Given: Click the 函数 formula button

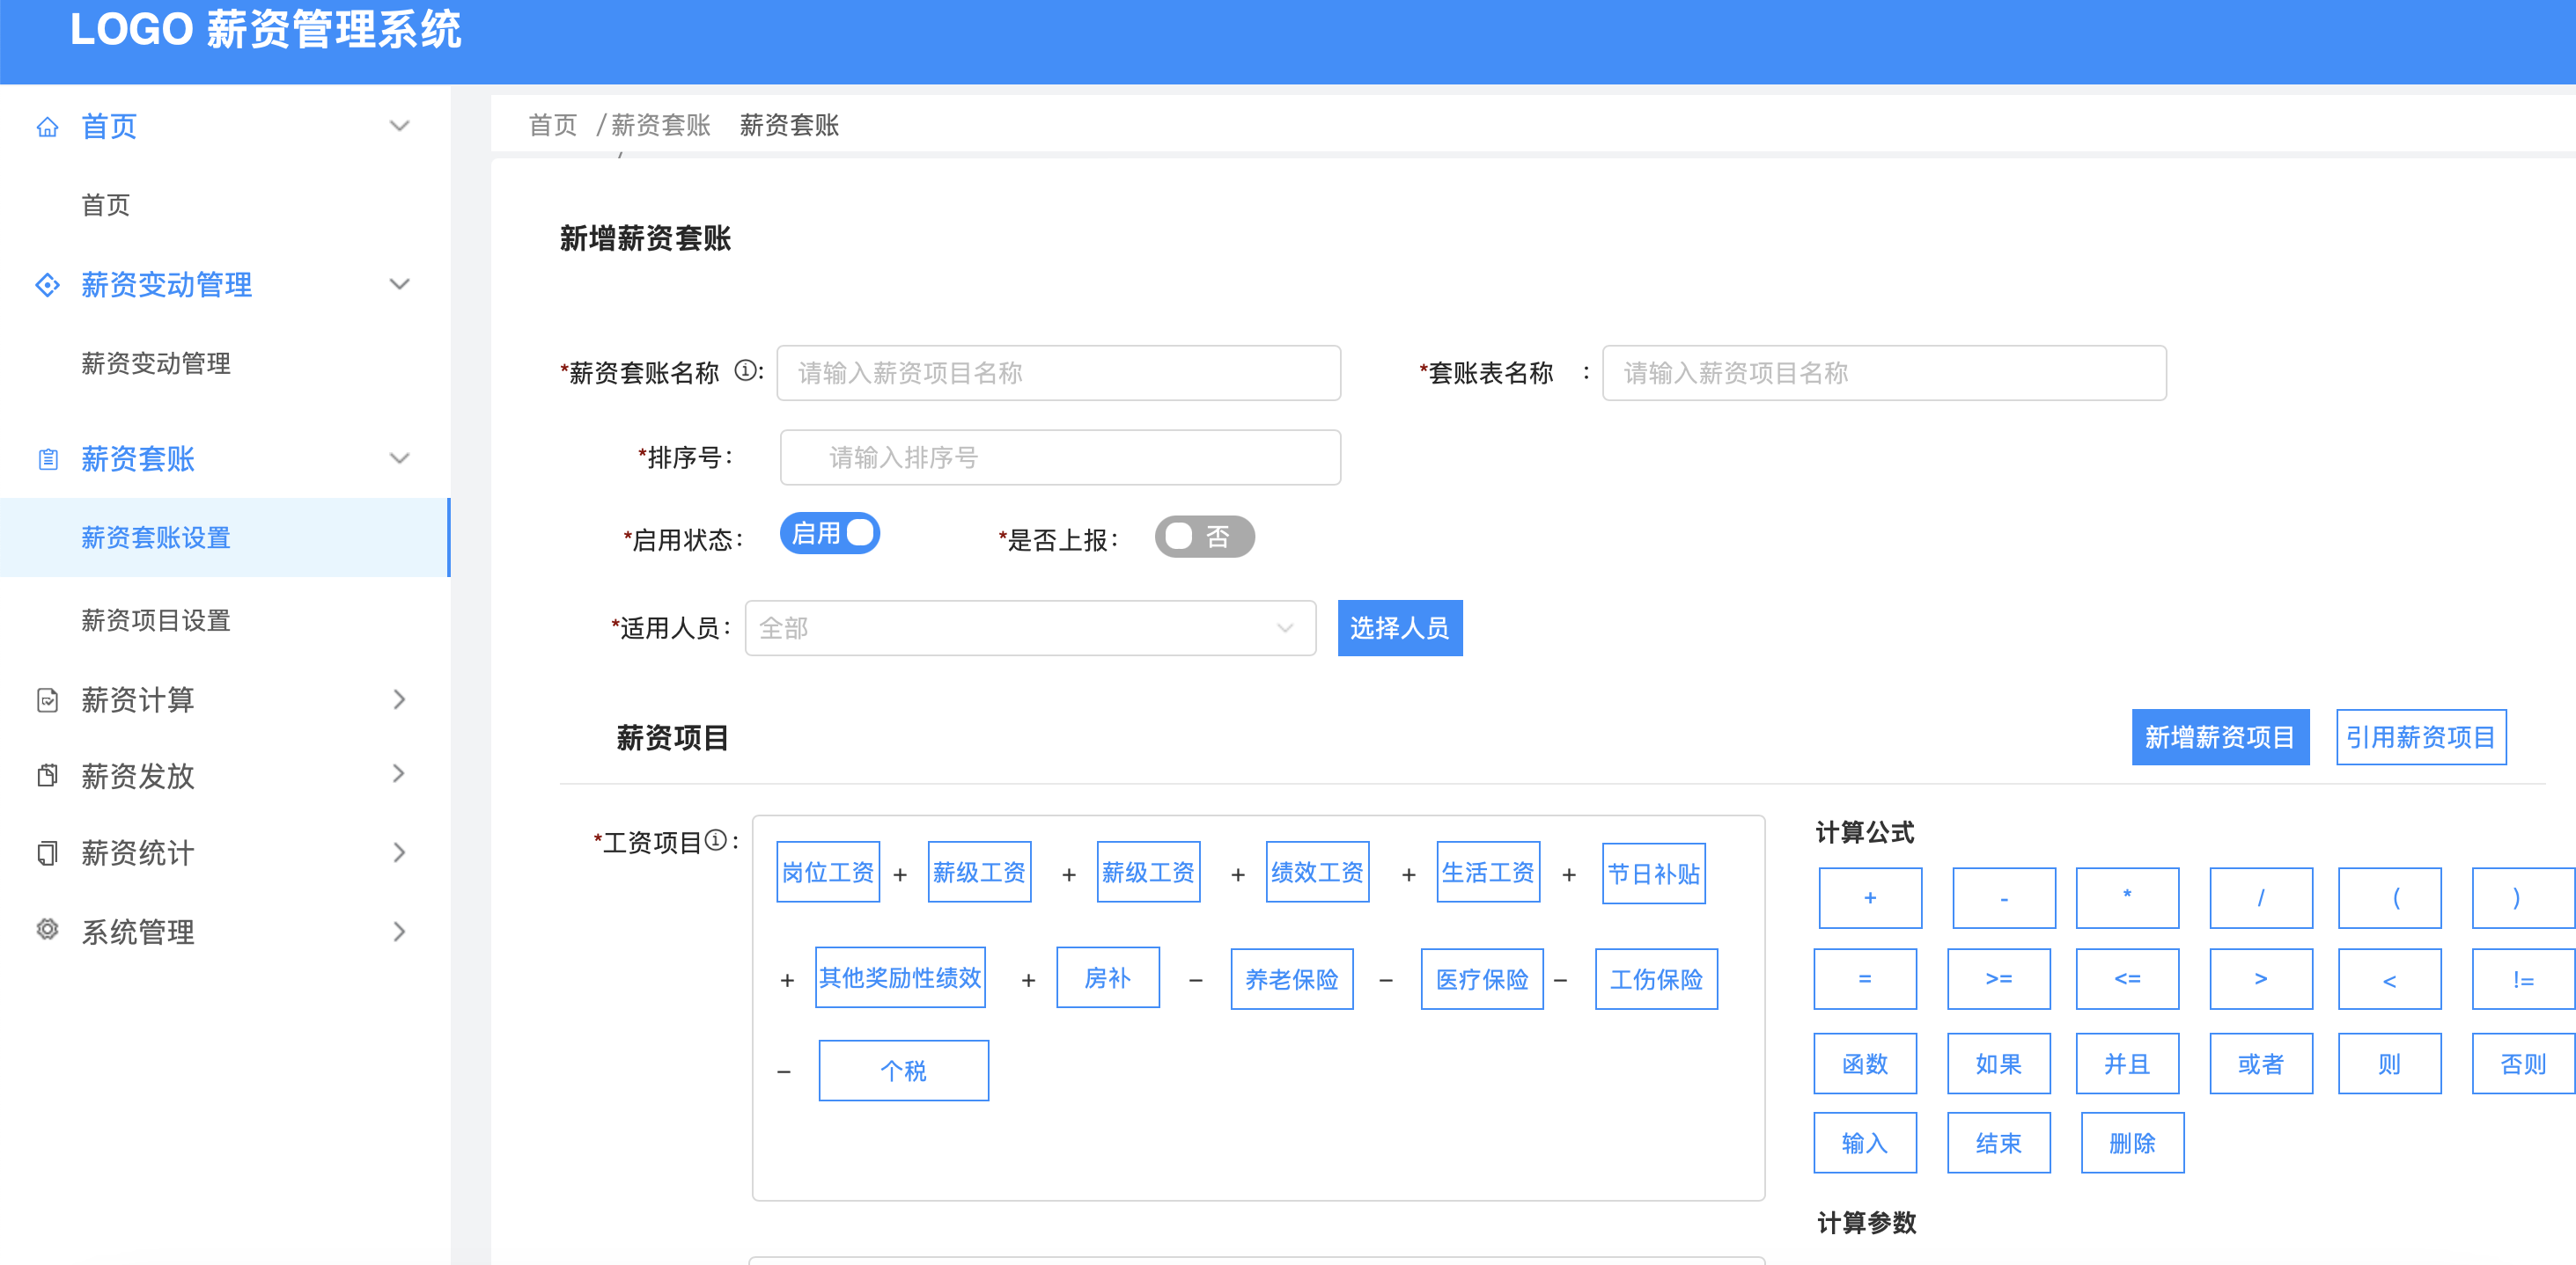Looking at the screenshot, I should (x=1865, y=1064).
